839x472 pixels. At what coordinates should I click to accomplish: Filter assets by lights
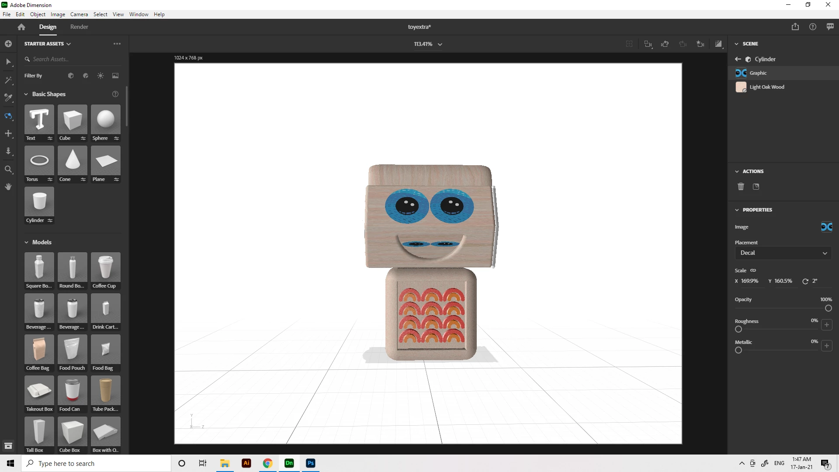tap(101, 76)
